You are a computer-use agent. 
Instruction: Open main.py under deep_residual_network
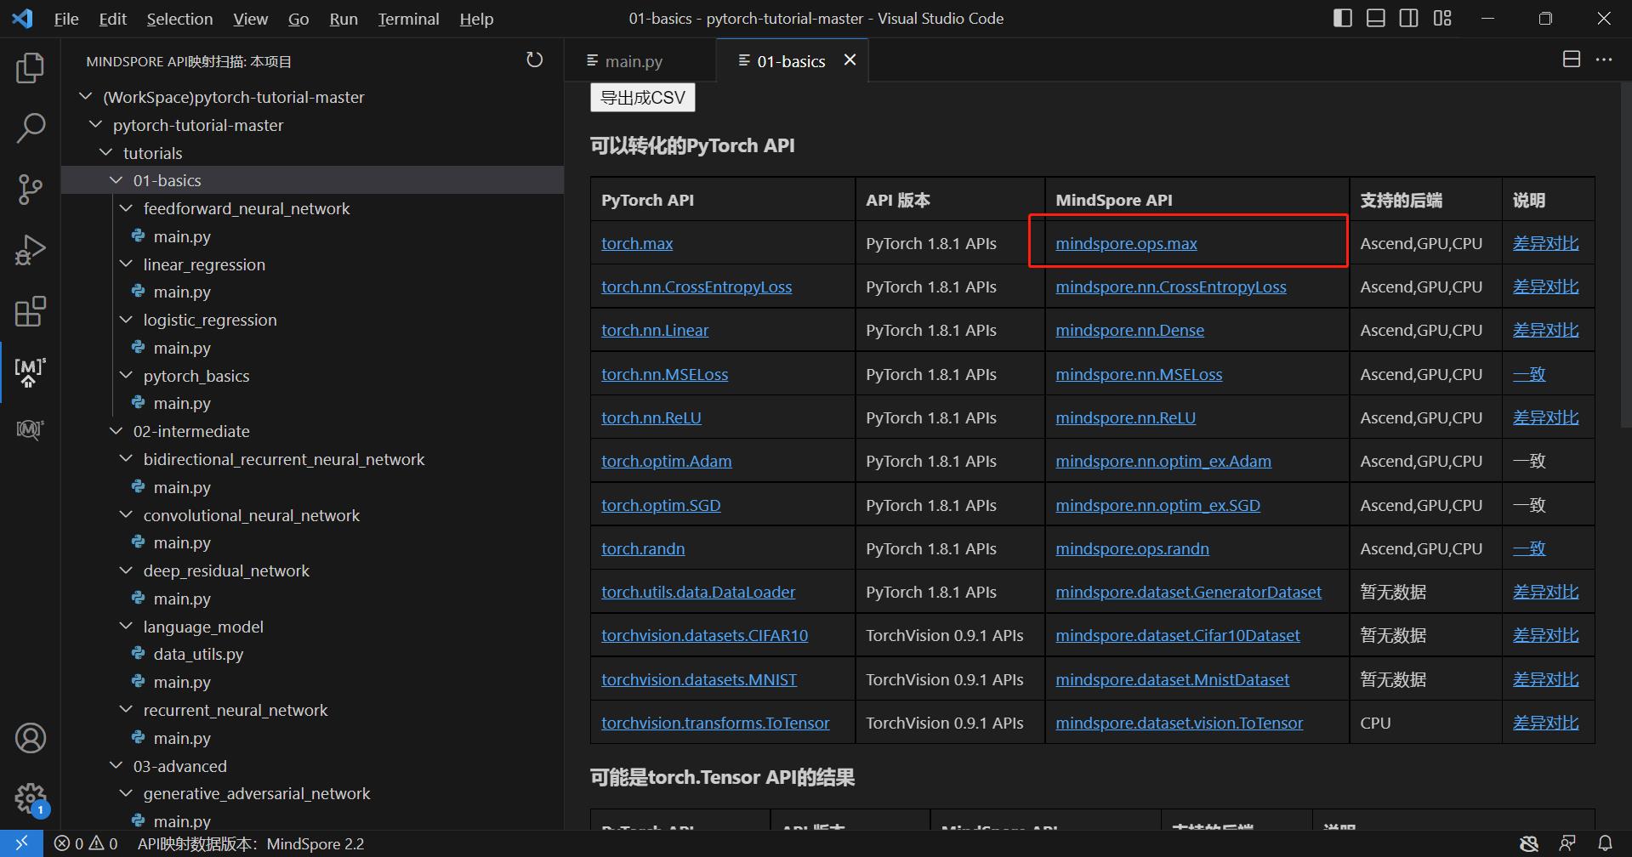(x=182, y=599)
